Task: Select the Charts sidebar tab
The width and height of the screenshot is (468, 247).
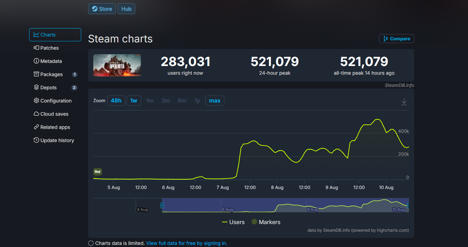Action: tap(55, 35)
